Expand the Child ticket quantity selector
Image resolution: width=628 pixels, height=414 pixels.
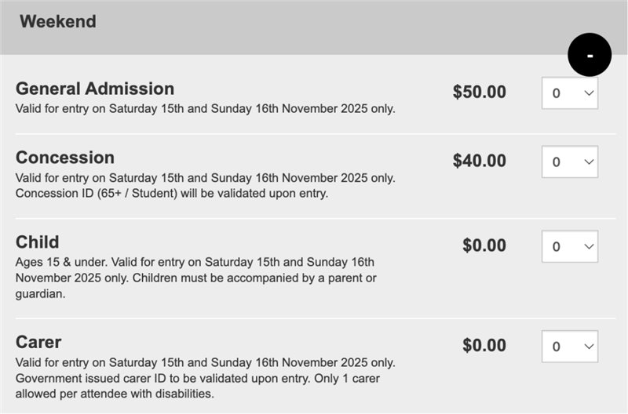point(570,246)
